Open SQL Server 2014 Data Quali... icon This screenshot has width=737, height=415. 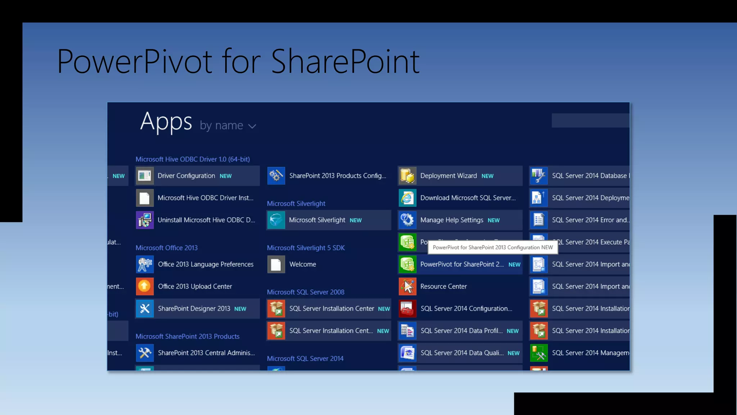(x=407, y=353)
